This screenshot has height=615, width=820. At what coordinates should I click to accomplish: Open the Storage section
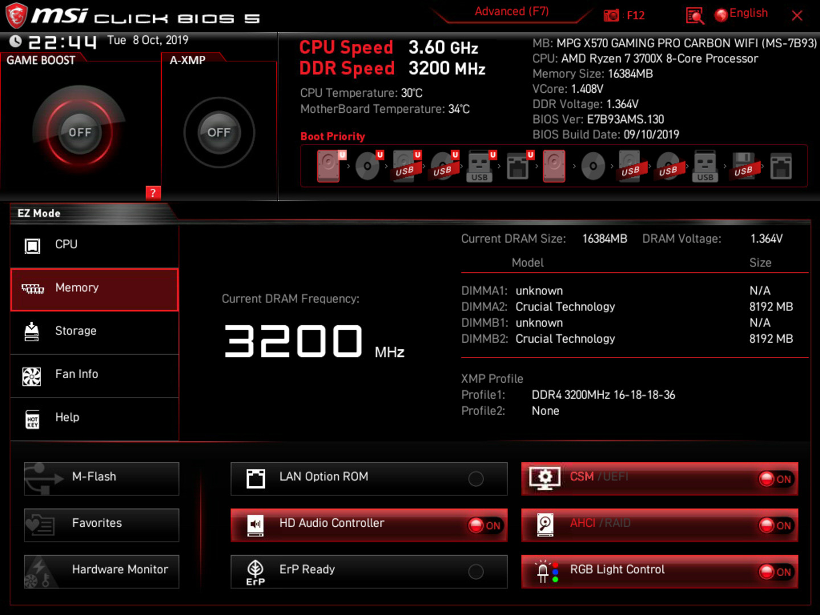[x=95, y=333]
